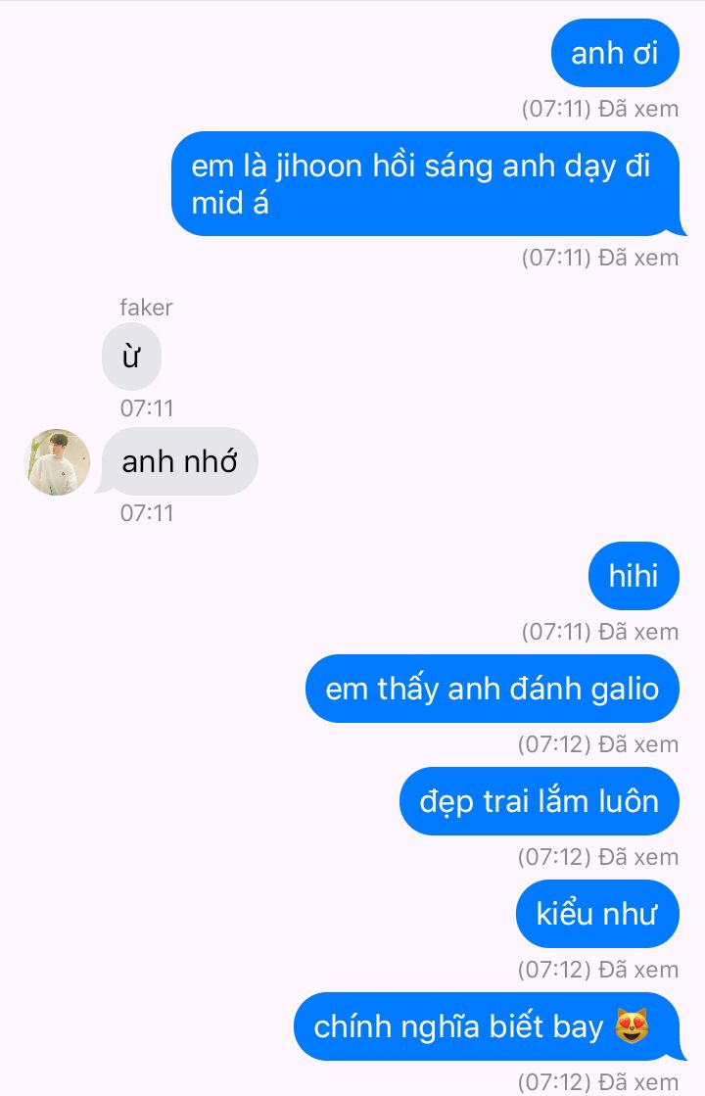This screenshot has height=1096, width=705.
Task: Tap the seen status under "anh ơi"
Action: point(600,109)
